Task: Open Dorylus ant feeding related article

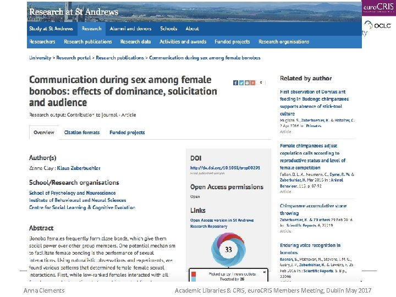Action: click(x=314, y=102)
